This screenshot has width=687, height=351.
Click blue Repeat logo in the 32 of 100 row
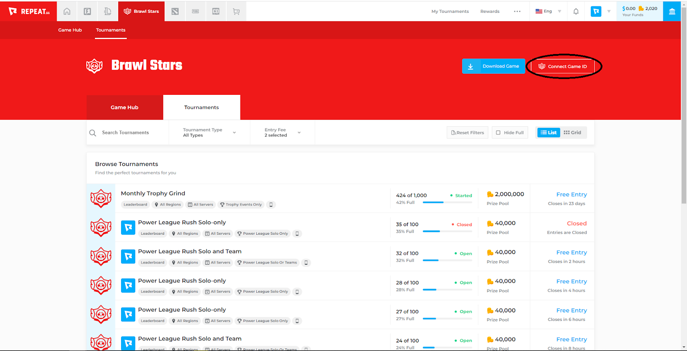128,257
